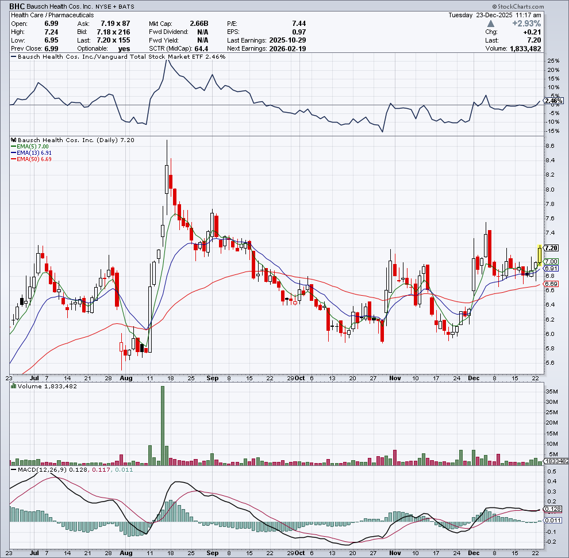Click the Aug label on price chart axis
Image resolution: width=569 pixels, height=558 pixels.
(x=126, y=378)
